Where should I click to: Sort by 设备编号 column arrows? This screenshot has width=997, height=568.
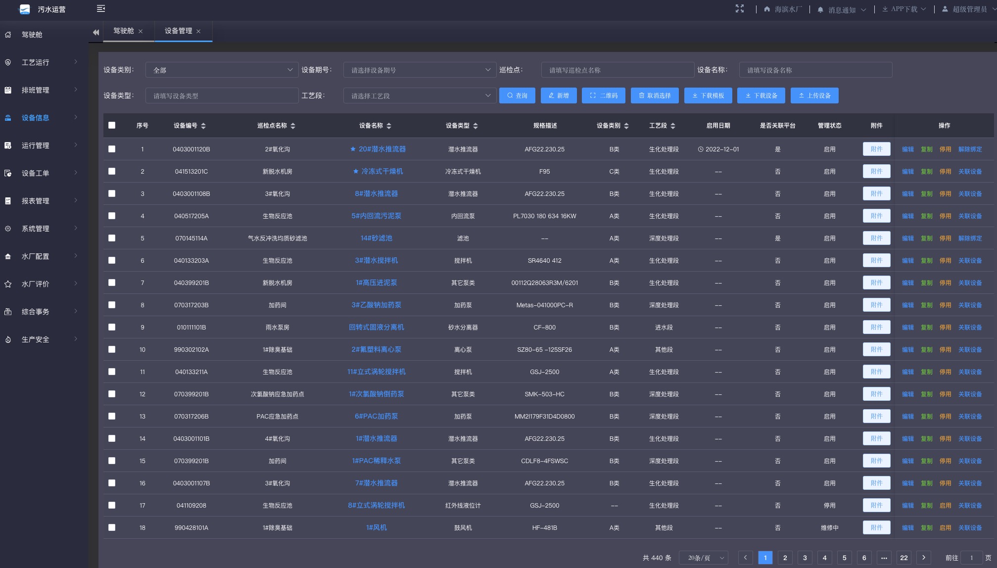[203, 126]
